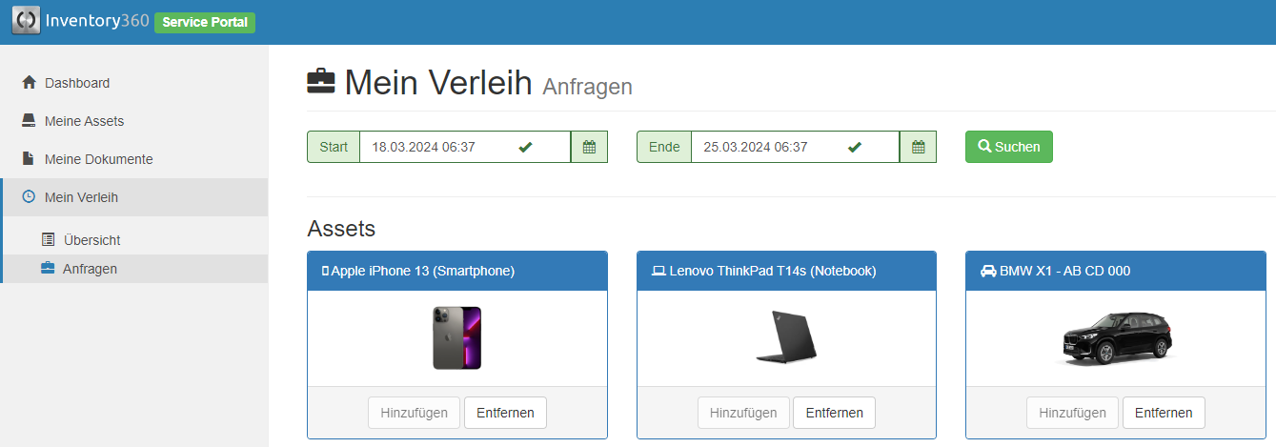Click Hinzufügen under Apple iPhone 13
This screenshot has width=1276, height=447.
click(x=414, y=413)
